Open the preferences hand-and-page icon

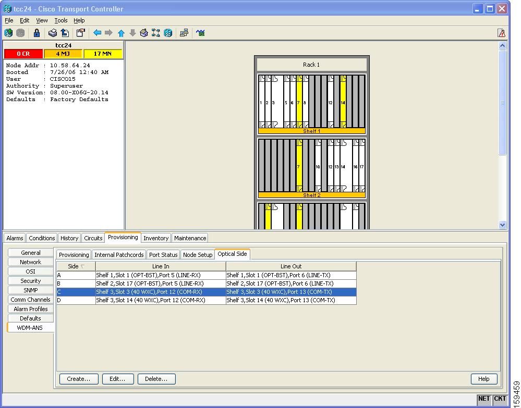(x=80, y=33)
